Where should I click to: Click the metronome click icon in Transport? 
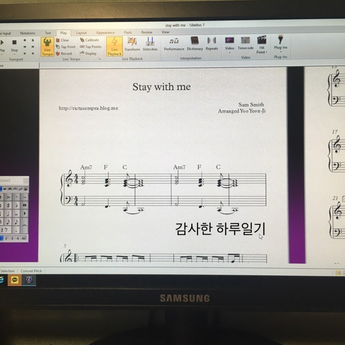[x=33, y=40]
